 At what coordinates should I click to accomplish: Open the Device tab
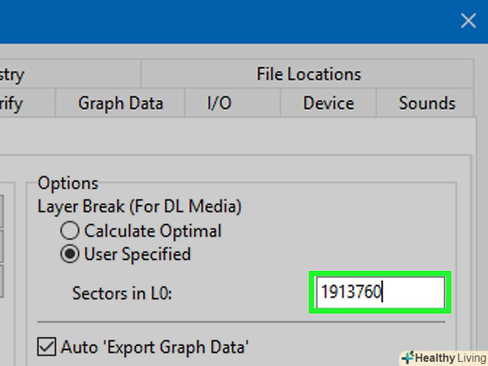(x=328, y=103)
